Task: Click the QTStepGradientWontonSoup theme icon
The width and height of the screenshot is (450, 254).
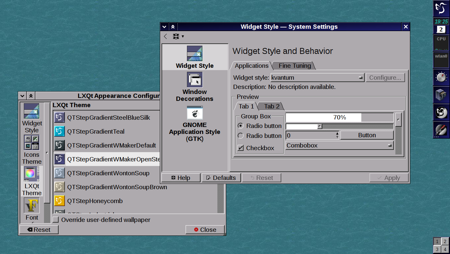Action: pyautogui.click(x=60, y=173)
